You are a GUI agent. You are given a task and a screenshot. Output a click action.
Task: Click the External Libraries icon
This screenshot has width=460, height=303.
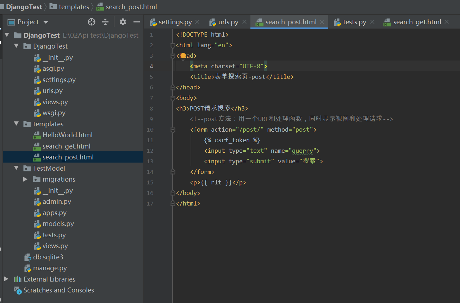pos(18,279)
